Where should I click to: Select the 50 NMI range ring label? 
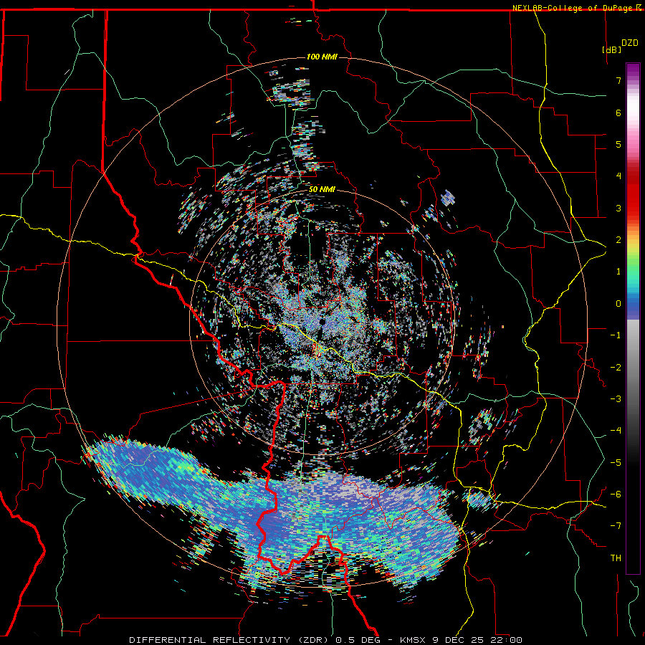322,189
